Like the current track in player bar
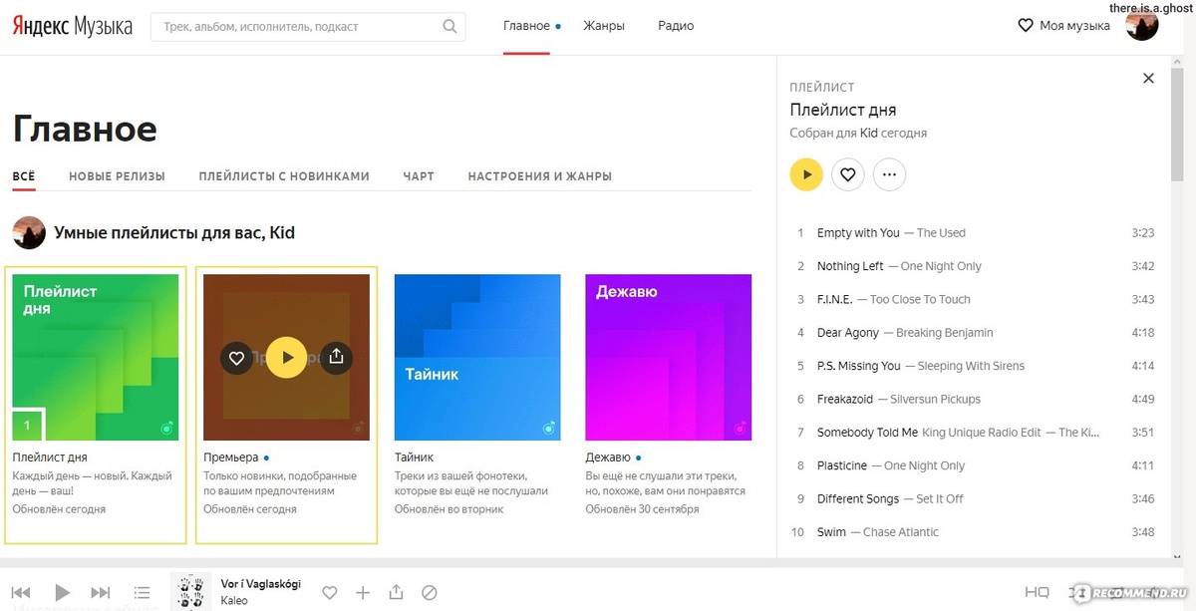 330,593
